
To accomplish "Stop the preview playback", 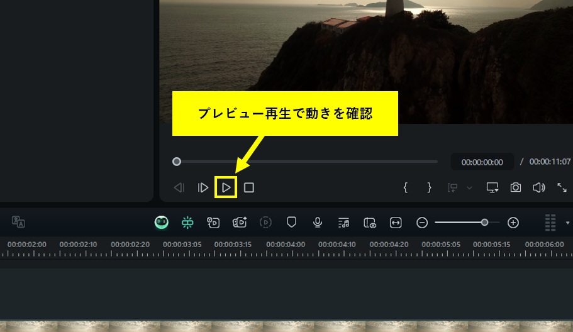I will pyautogui.click(x=249, y=188).
